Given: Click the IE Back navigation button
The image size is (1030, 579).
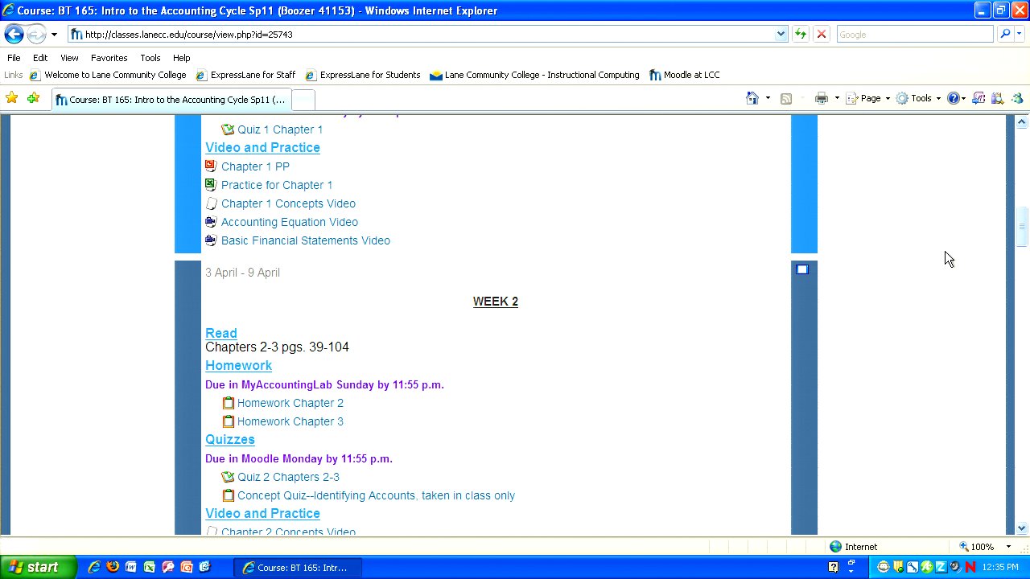Looking at the screenshot, I should click(x=14, y=34).
